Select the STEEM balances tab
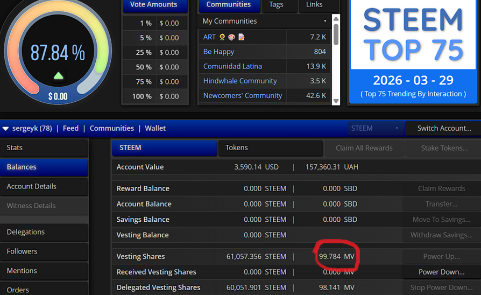Screen dimensions: 481x295 165,147
